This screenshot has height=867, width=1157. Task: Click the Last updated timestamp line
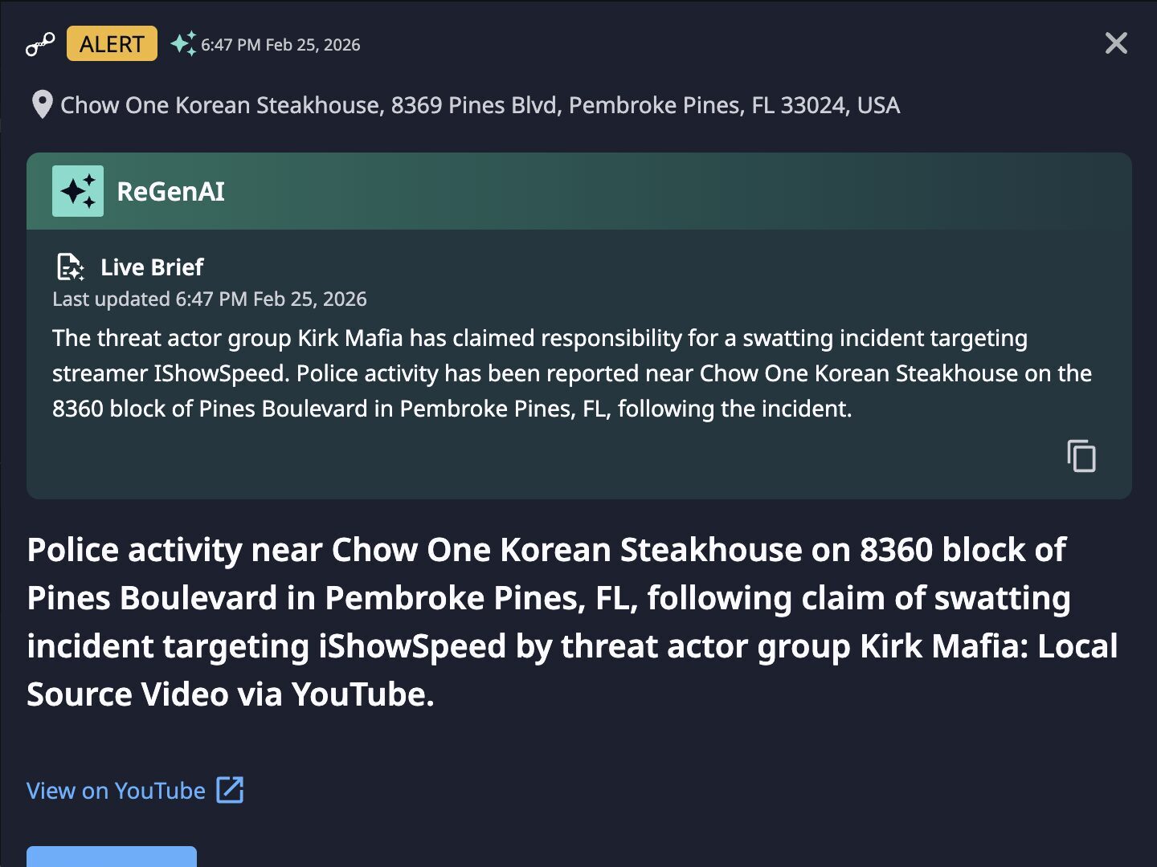(x=209, y=299)
